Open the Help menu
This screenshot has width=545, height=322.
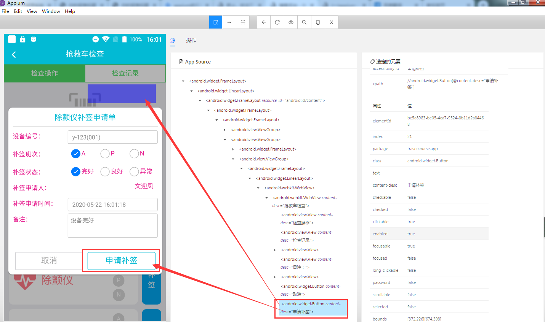click(x=70, y=11)
